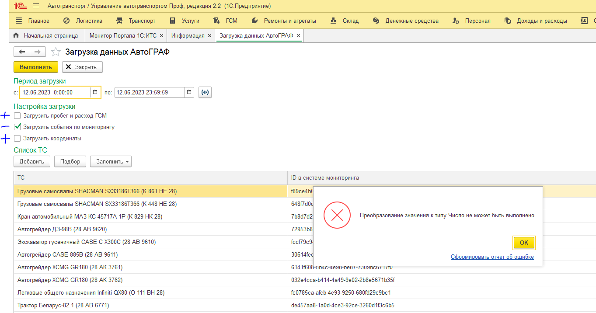Switch to Информация tab
Screen dimensions: 596x313
pos(188,36)
